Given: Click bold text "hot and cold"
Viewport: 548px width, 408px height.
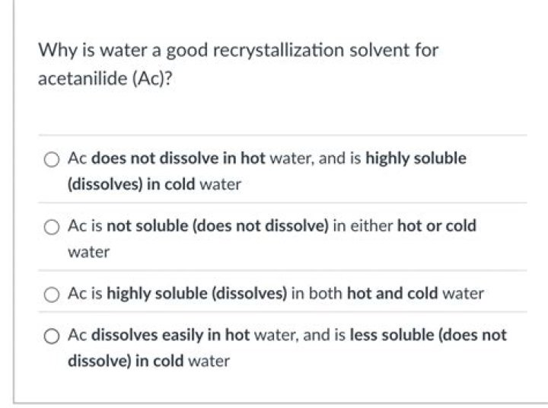Looking at the screenshot, I should [x=392, y=293].
